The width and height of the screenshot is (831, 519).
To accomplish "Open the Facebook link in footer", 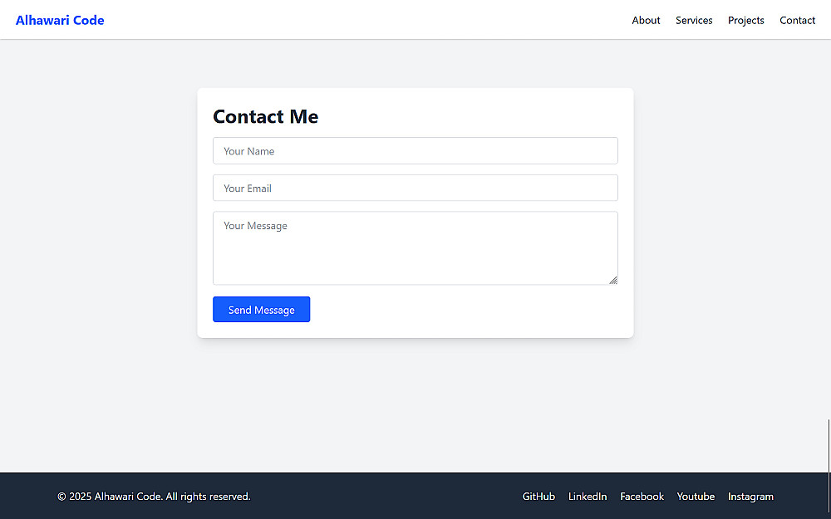I will (x=642, y=497).
